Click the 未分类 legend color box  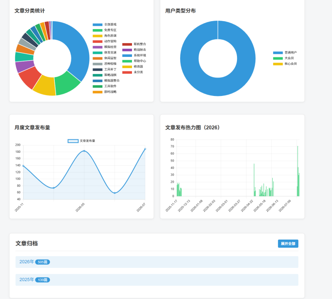pos(127,73)
